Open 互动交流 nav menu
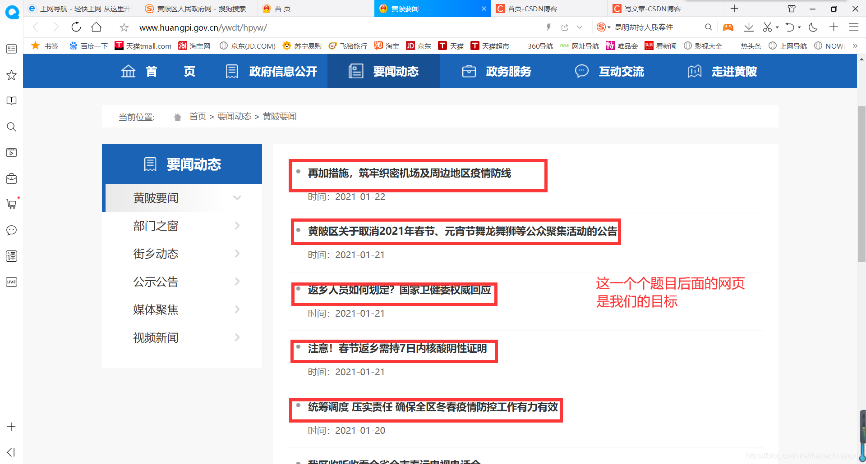Viewport: 866px width, 464px height. pos(609,71)
